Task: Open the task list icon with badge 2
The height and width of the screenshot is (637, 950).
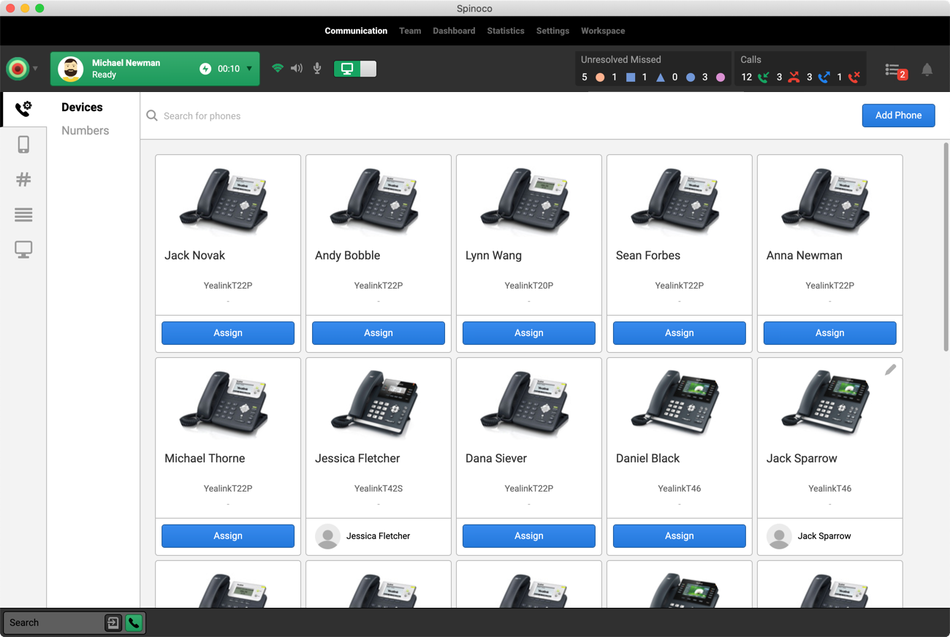Action: 896,70
